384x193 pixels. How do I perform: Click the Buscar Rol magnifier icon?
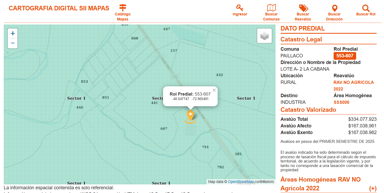pyautogui.click(x=366, y=8)
